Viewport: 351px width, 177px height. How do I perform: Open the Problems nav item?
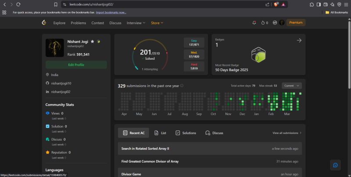click(79, 23)
